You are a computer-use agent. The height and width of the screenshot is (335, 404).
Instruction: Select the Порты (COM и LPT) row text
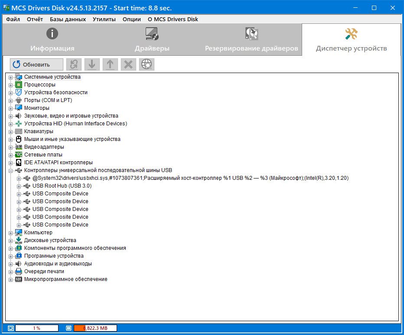48,100
